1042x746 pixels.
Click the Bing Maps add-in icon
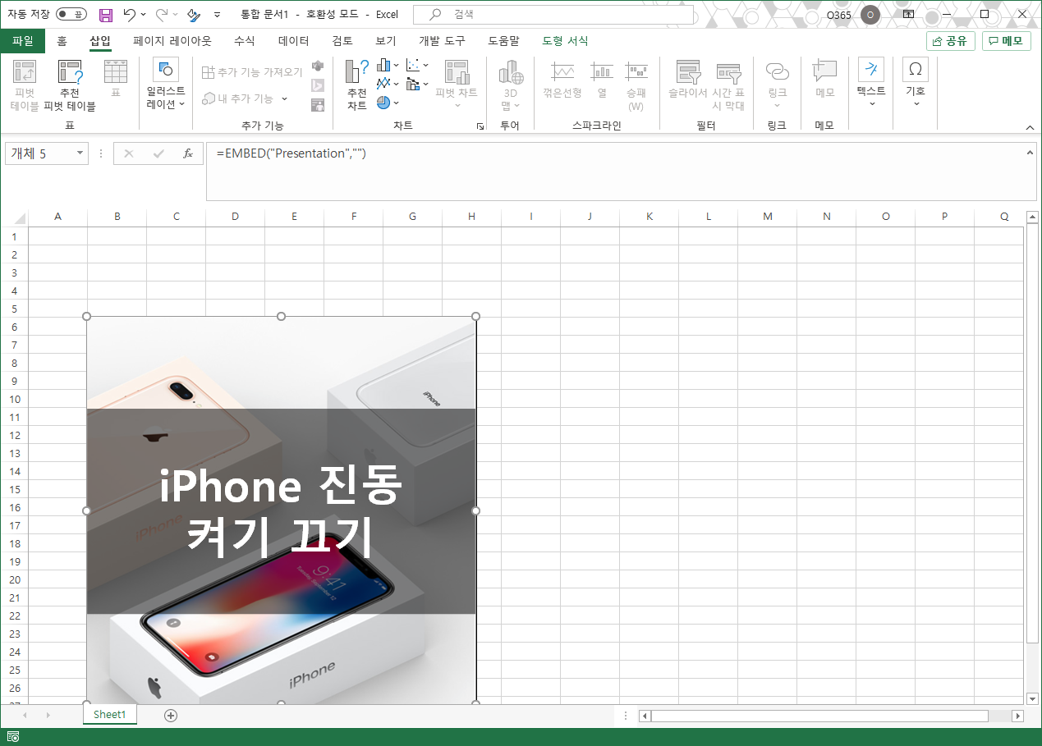click(318, 85)
